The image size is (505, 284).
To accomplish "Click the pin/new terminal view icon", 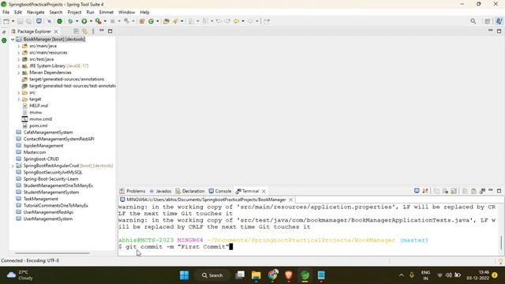I will pos(482,191).
